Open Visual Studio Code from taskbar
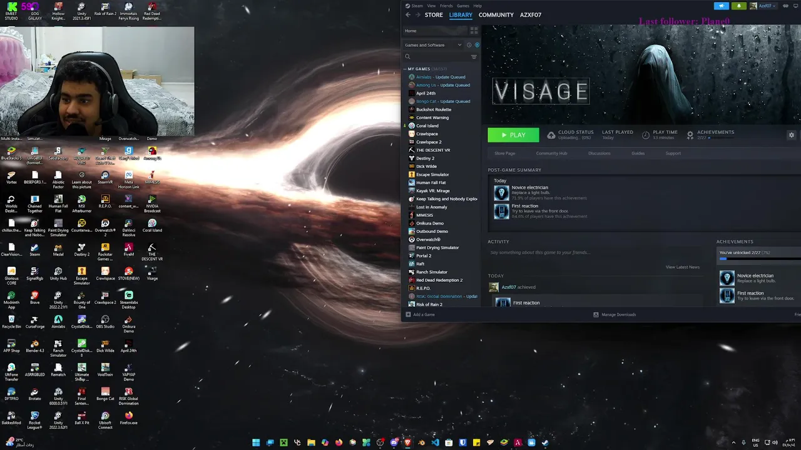 click(435, 442)
